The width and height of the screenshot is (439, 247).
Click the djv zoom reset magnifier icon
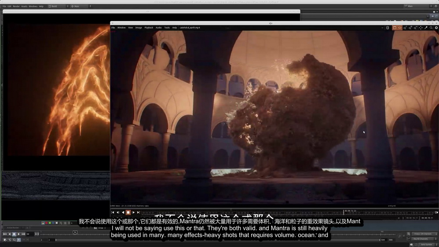point(415,28)
